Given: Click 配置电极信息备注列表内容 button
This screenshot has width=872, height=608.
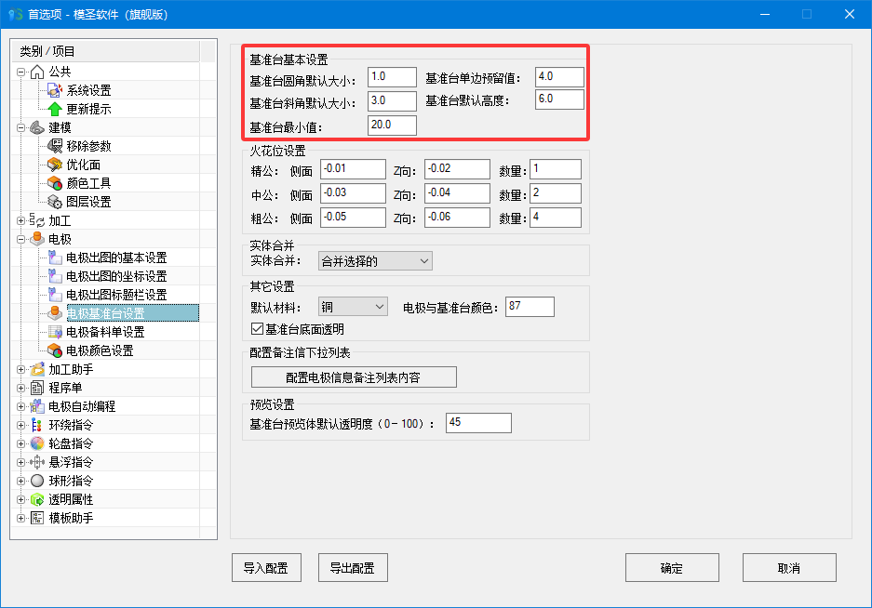Looking at the screenshot, I should click(354, 377).
